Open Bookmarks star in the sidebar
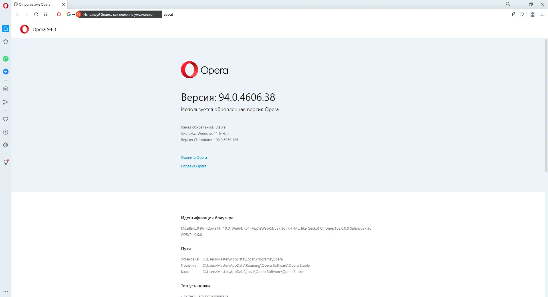The image size is (548, 297). [x=6, y=41]
